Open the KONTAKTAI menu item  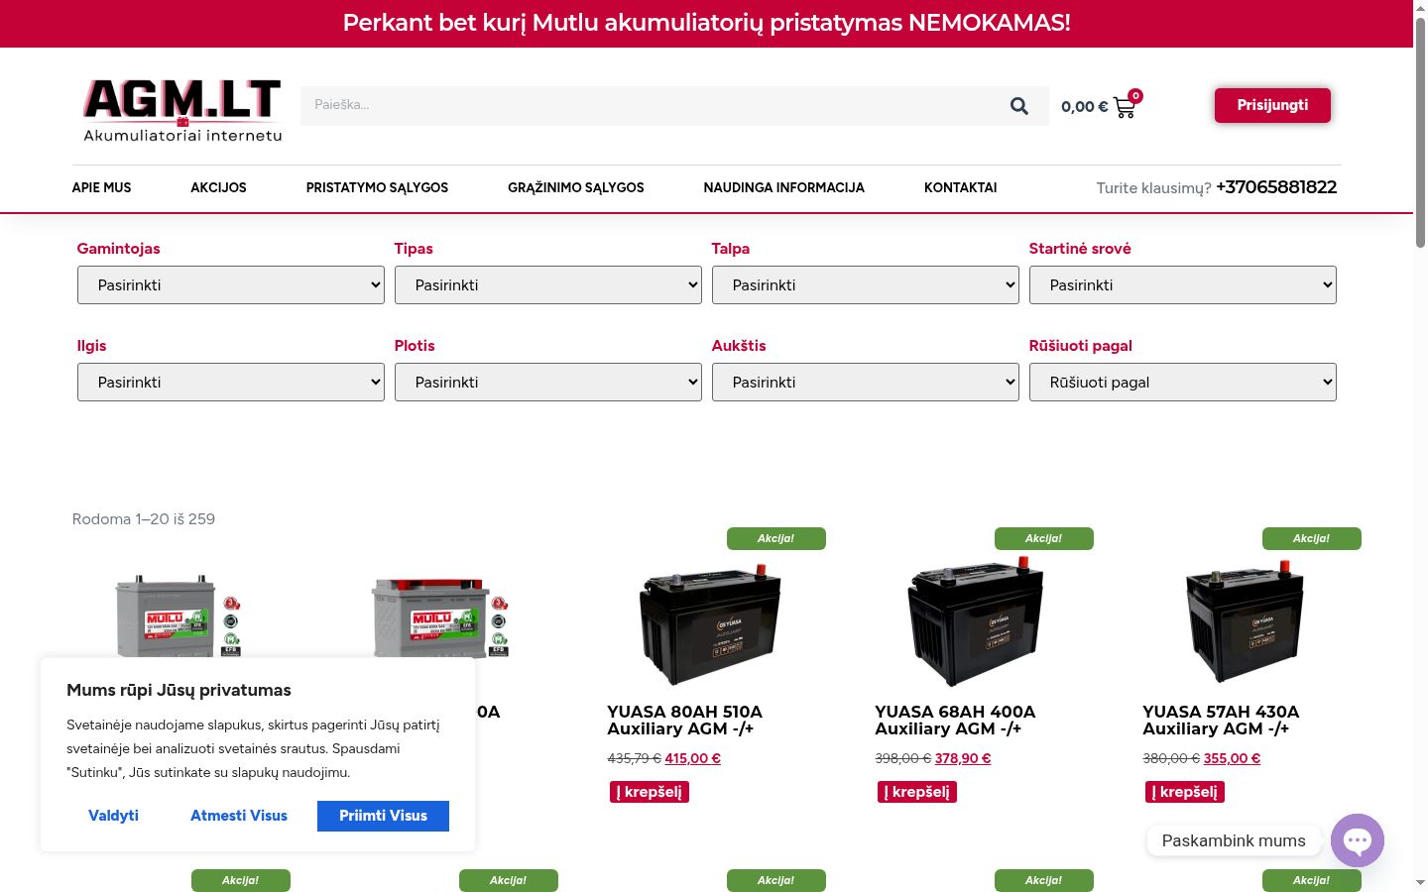point(961,187)
